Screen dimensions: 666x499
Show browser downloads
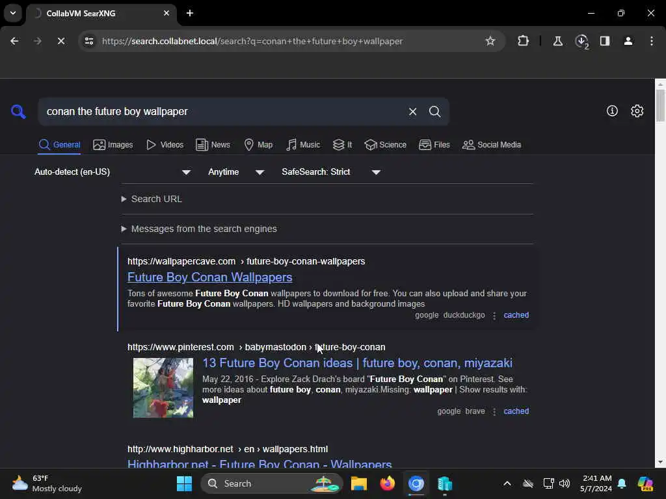pos(581,41)
